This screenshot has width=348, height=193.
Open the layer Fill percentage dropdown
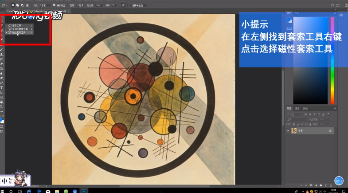[327, 124]
